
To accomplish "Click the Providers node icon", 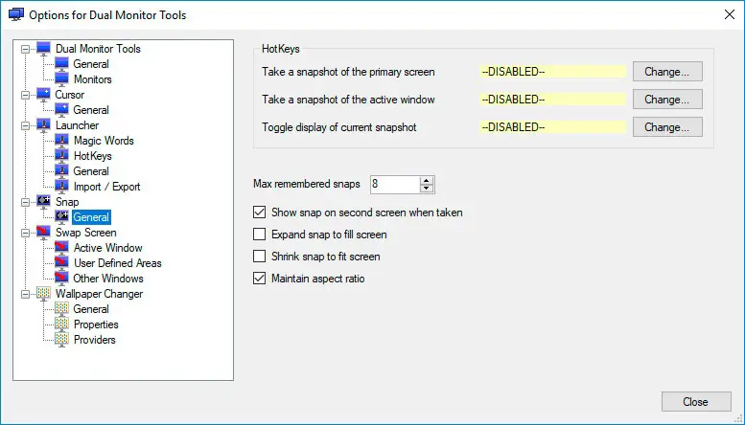I will tap(63, 340).
